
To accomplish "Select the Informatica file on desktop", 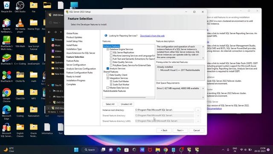I will tap(47, 129).
